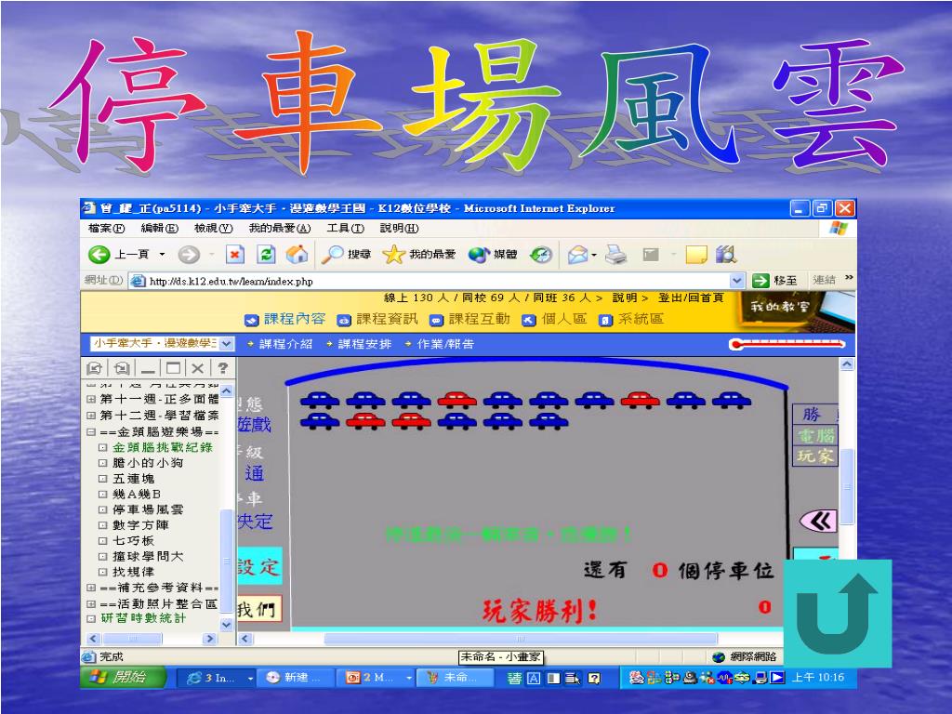
Task: Click the 說明 link in yellow header
Action: coord(625,297)
